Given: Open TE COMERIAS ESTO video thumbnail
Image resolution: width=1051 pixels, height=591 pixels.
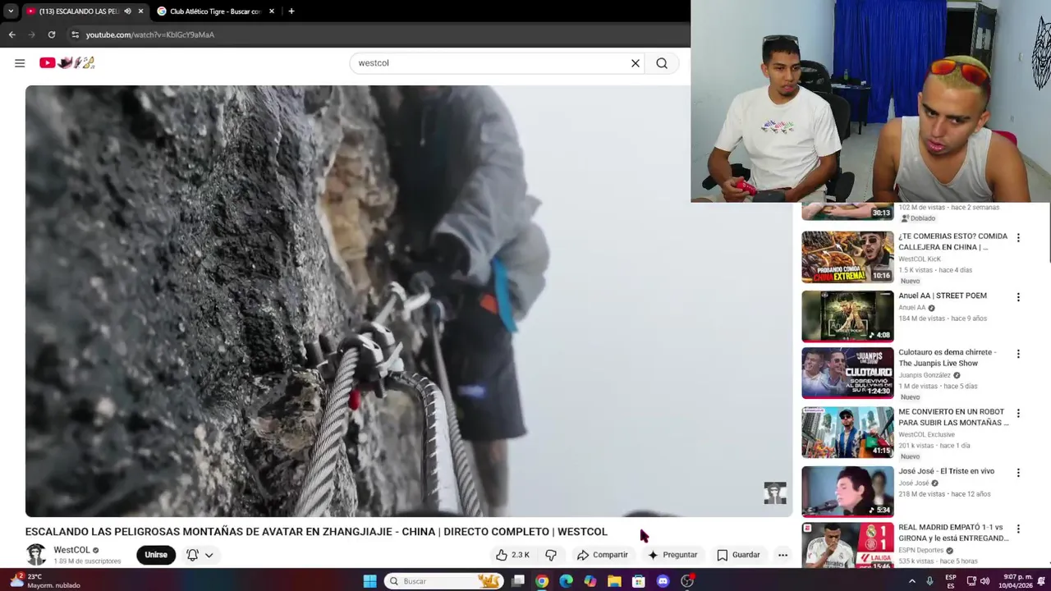Looking at the screenshot, I should (847, 257).
